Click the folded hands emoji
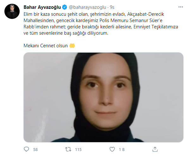187x156 pixels. click(x=72, y=46)
